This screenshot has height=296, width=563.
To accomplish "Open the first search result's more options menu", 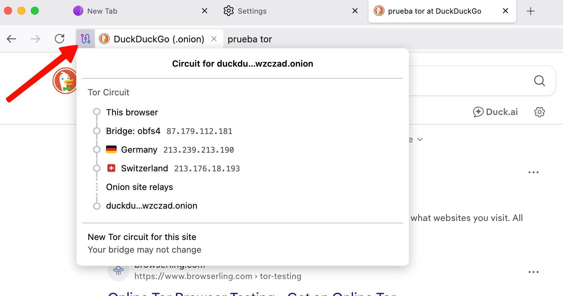I will click(x=533, y=172).
